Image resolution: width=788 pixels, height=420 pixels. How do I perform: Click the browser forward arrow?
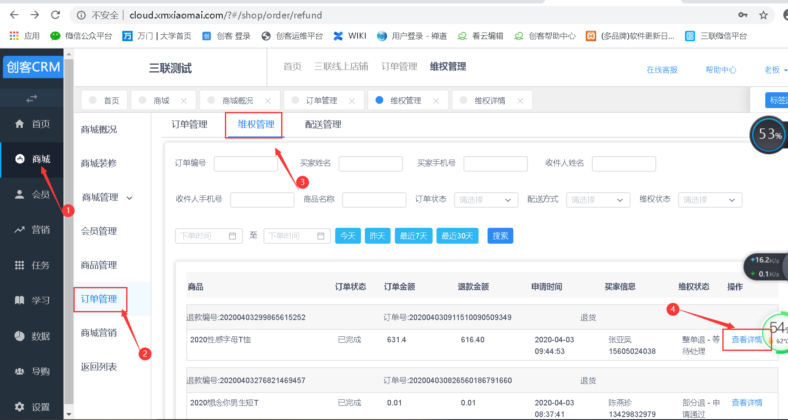pyautogui.click(x=35, y=15)
